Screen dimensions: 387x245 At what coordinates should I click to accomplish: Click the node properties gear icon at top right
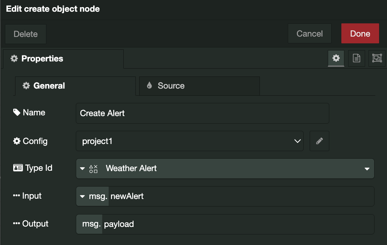(x=336, y=58)
